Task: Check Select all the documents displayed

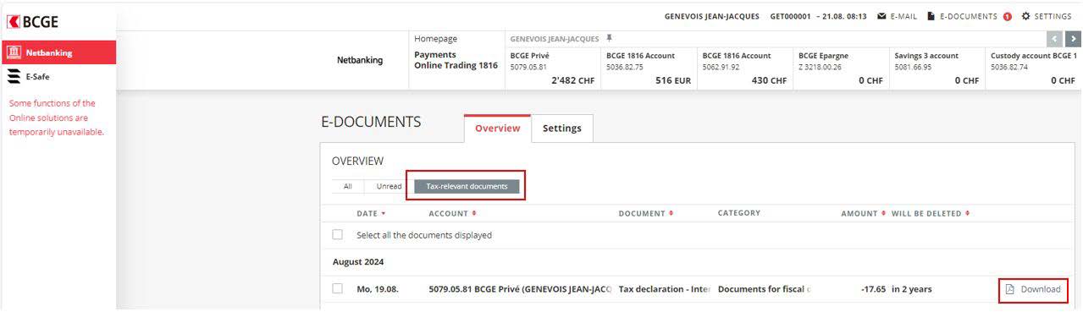Action: (x=338, y=235)
